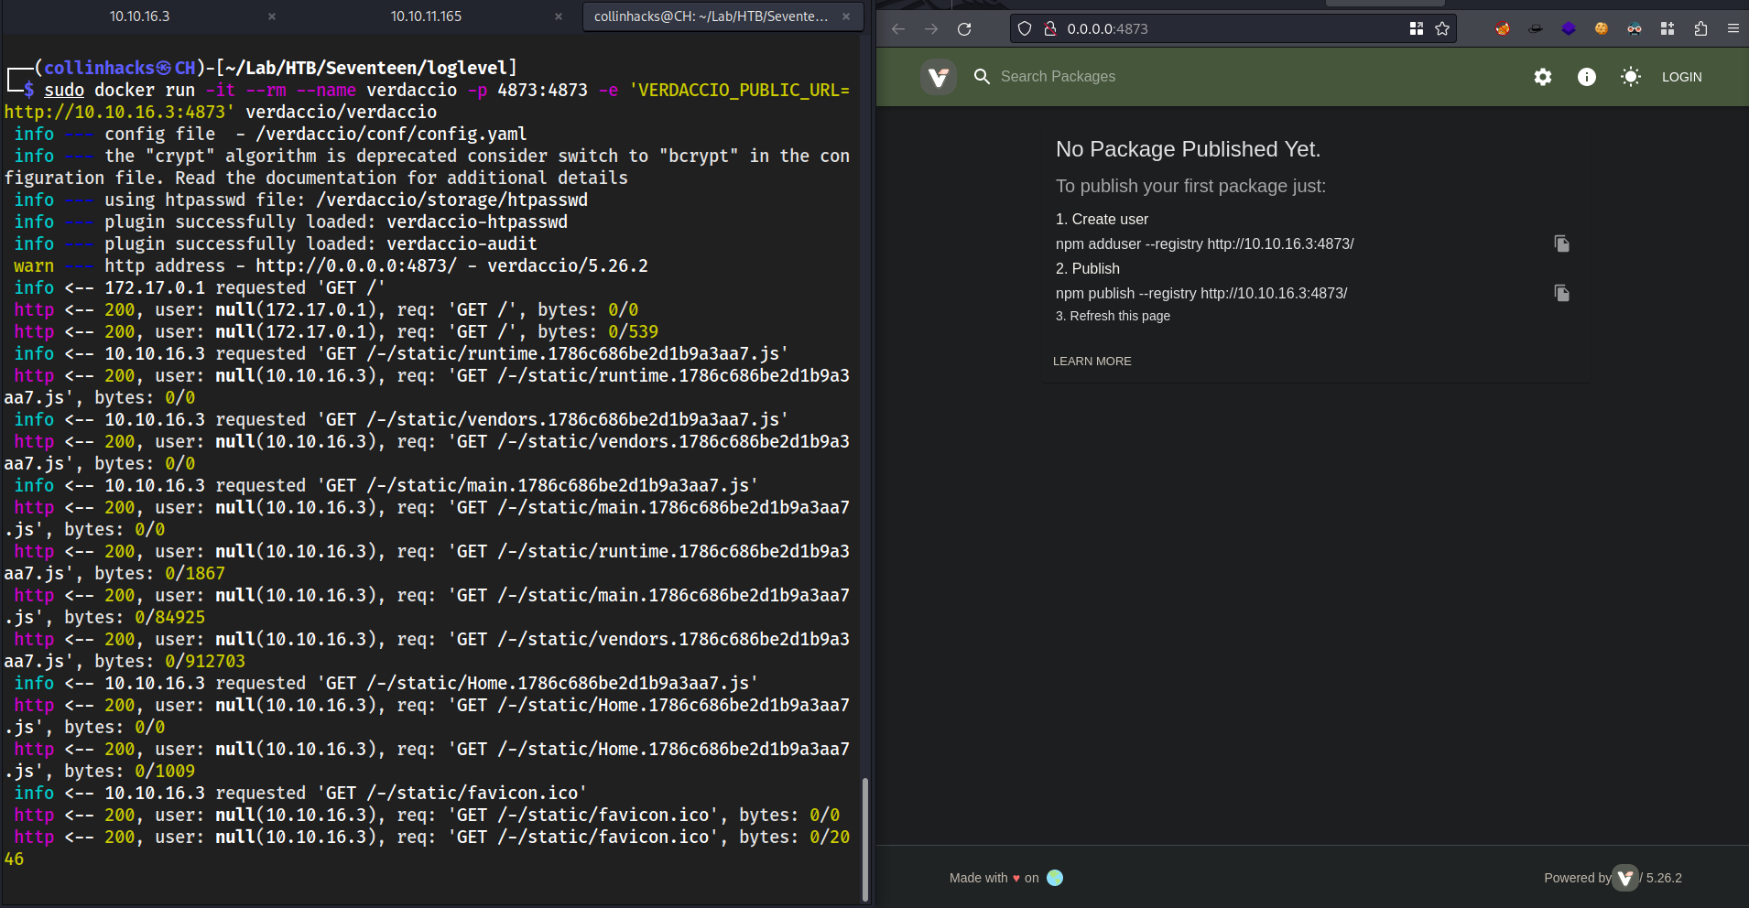Click the 'sudo' word in the terminal command

coord(64,90)
